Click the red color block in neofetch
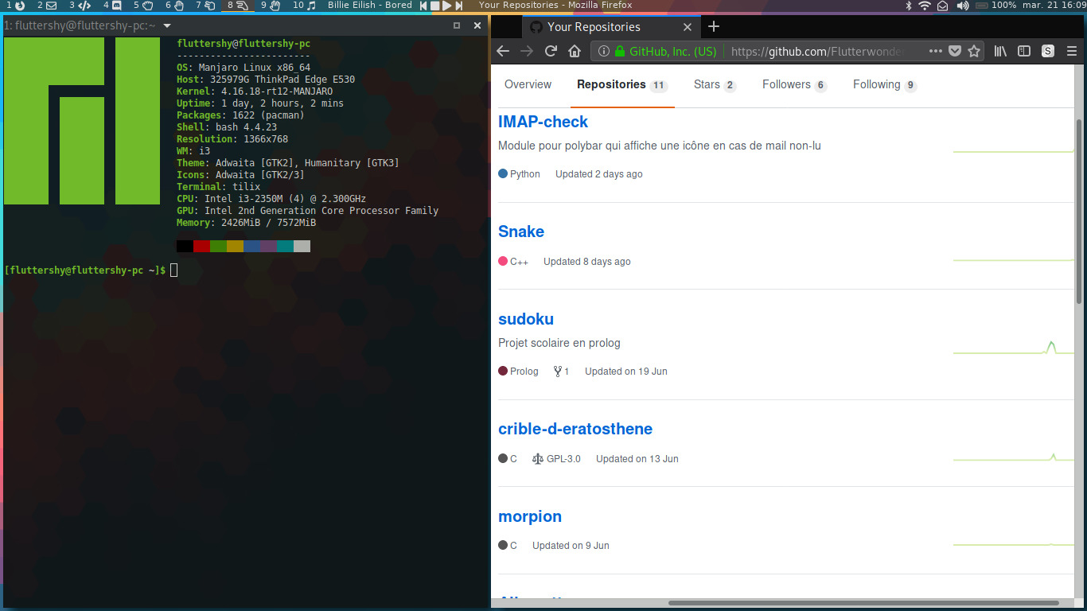 (x=201, y=247)
